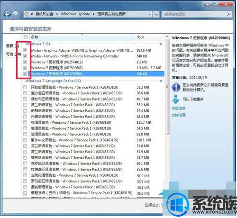The width and height of the screenshot is (237, 218).
Task: Check the Arabic language pack (阿拉伯语语言包)
Action: (25, 87)
